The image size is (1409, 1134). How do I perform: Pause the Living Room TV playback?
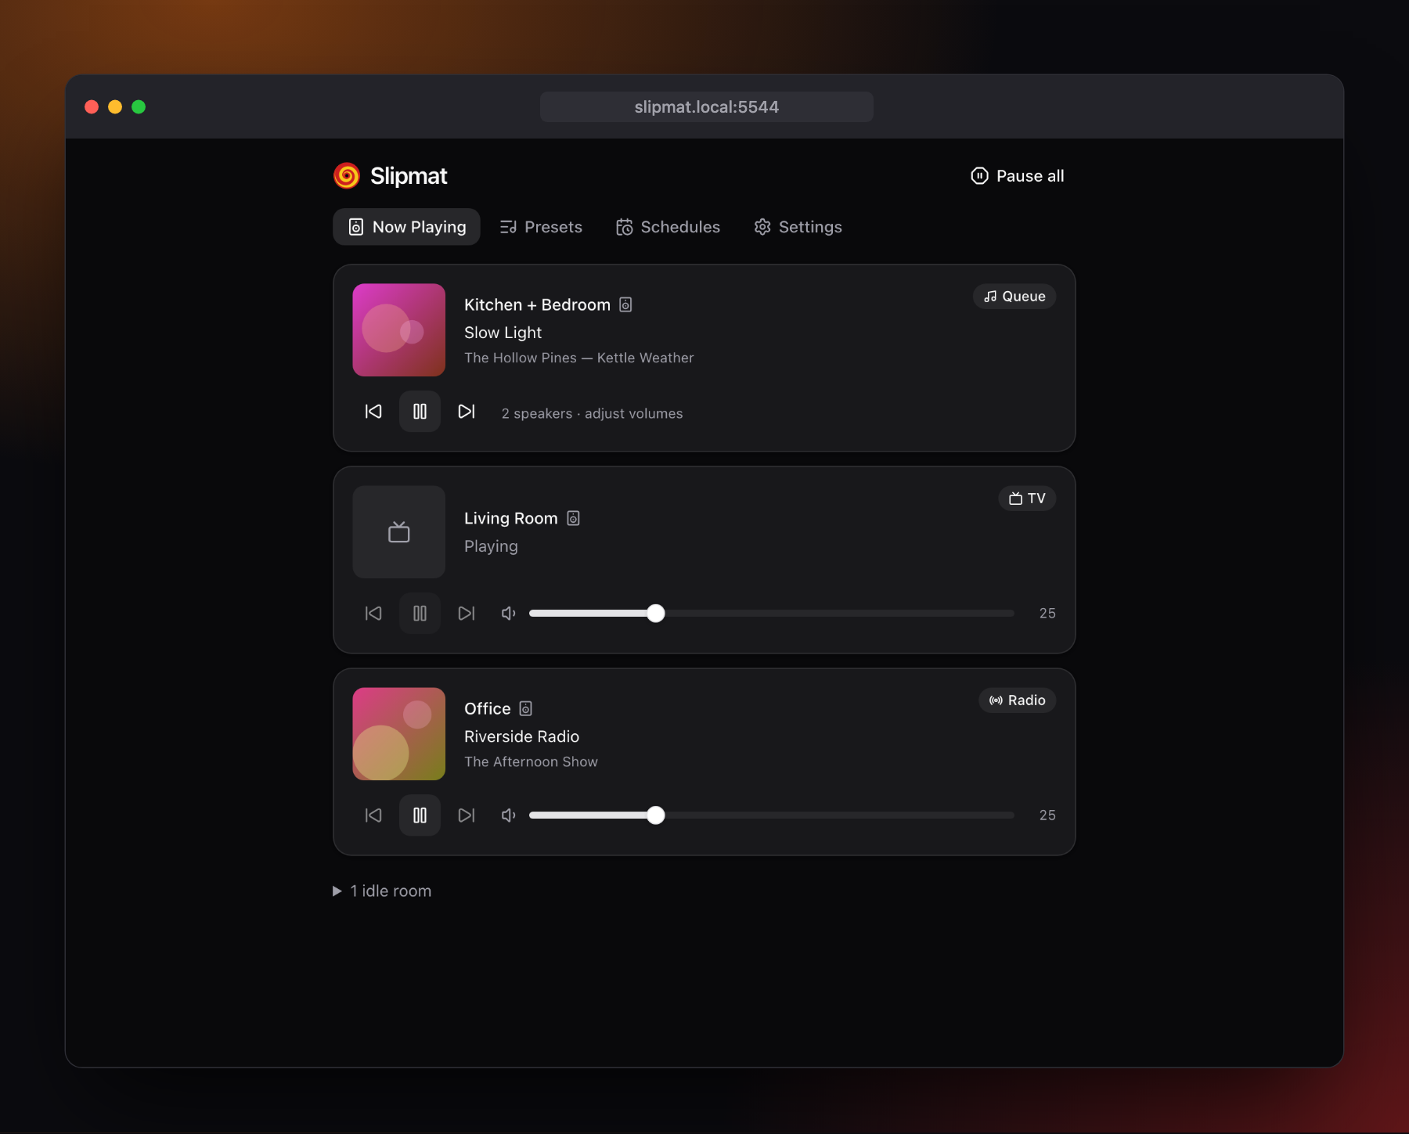(420, 614)
